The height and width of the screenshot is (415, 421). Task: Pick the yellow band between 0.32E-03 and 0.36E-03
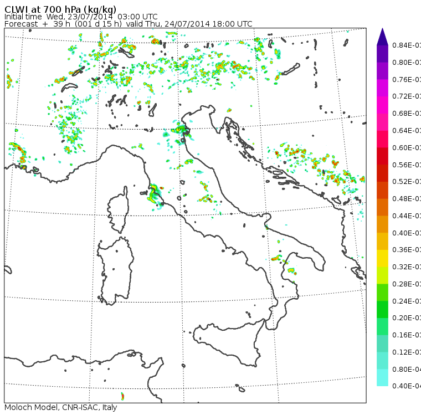point(382,258)
